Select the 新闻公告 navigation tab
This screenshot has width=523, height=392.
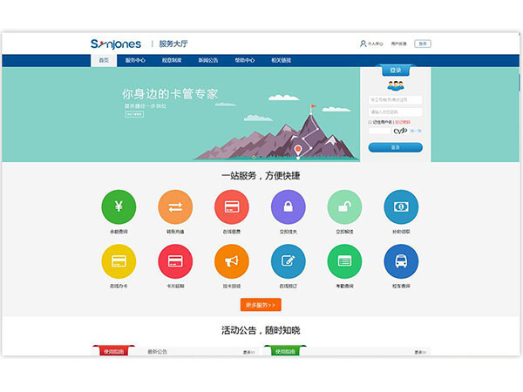[x=208, y=60]
